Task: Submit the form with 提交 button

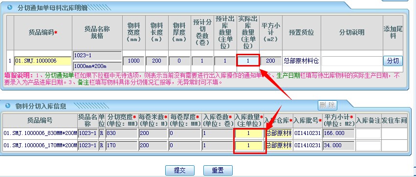Action: (x=179, y=170)
